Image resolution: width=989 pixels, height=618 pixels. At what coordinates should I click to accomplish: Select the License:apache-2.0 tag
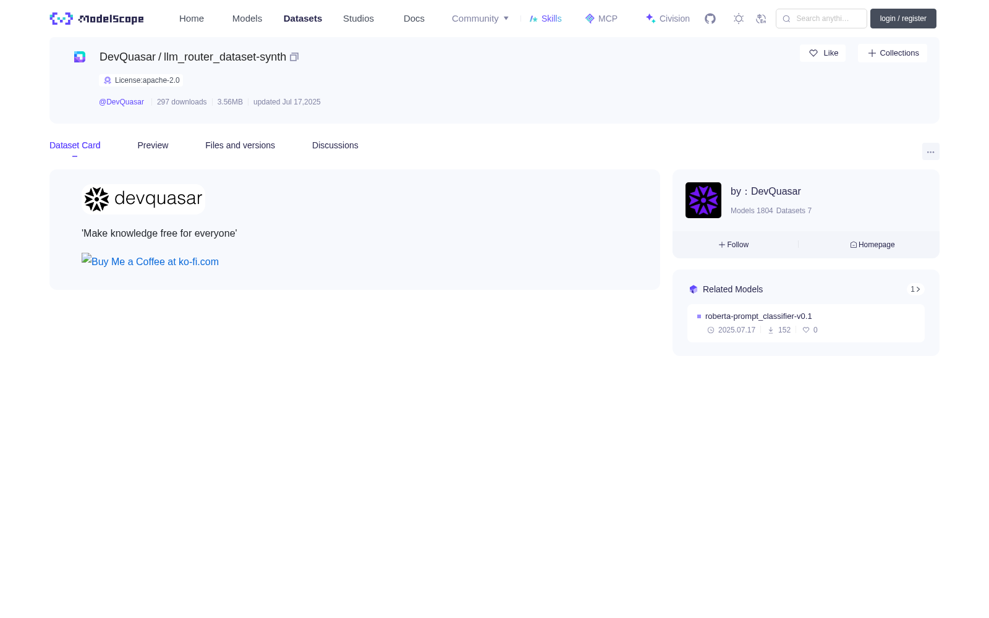[141, 80]
